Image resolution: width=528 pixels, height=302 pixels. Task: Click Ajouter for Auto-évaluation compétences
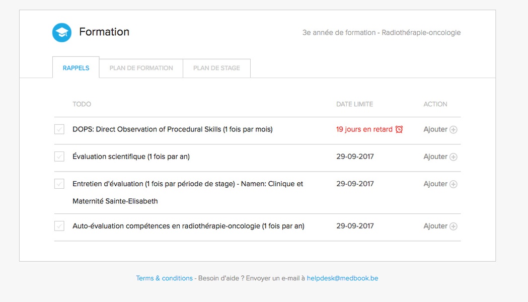(x=435, y=226)
